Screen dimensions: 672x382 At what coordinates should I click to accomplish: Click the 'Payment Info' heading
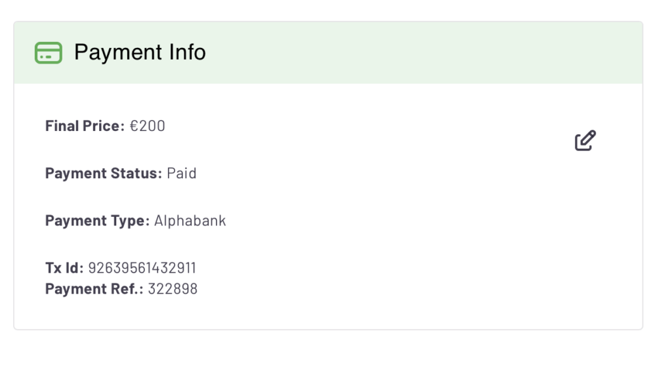(140, 52)
